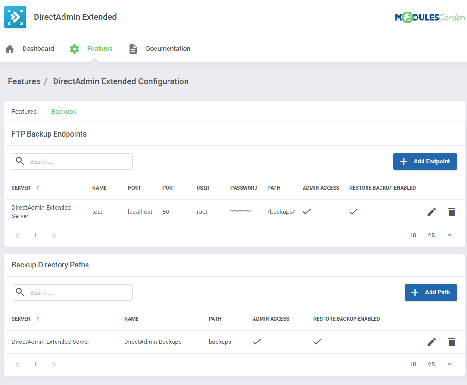Click the FTP Backup Endpoints search field
Viewport: 467px width, 385px height.
pos(72,161)
